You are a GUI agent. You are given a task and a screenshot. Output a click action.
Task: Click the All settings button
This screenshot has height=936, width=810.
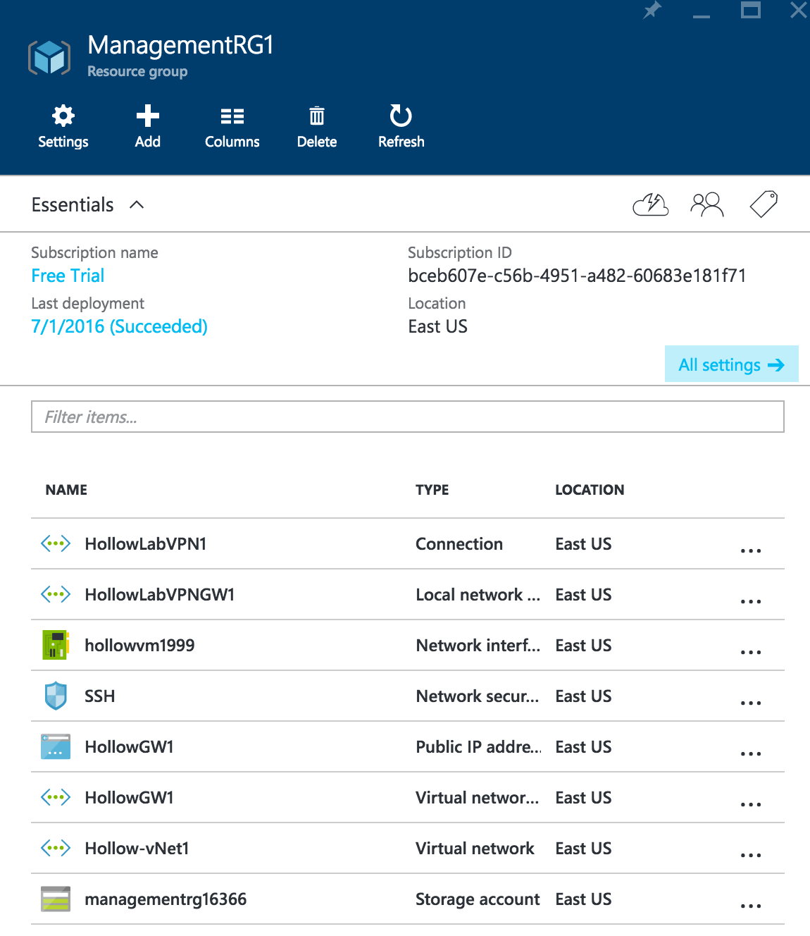coord(731,364)
